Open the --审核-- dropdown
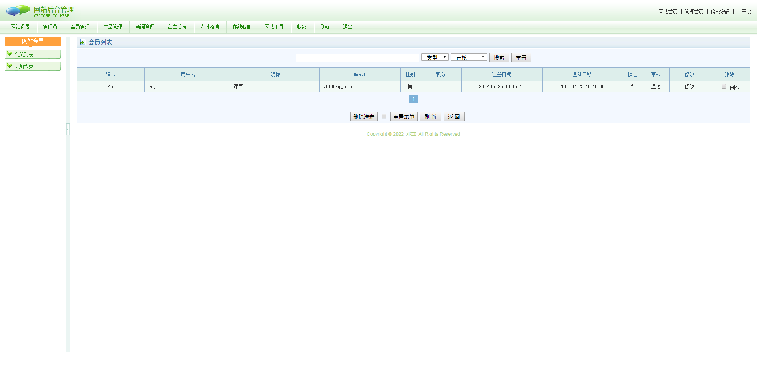757x370 pixels. pos(469,57)
